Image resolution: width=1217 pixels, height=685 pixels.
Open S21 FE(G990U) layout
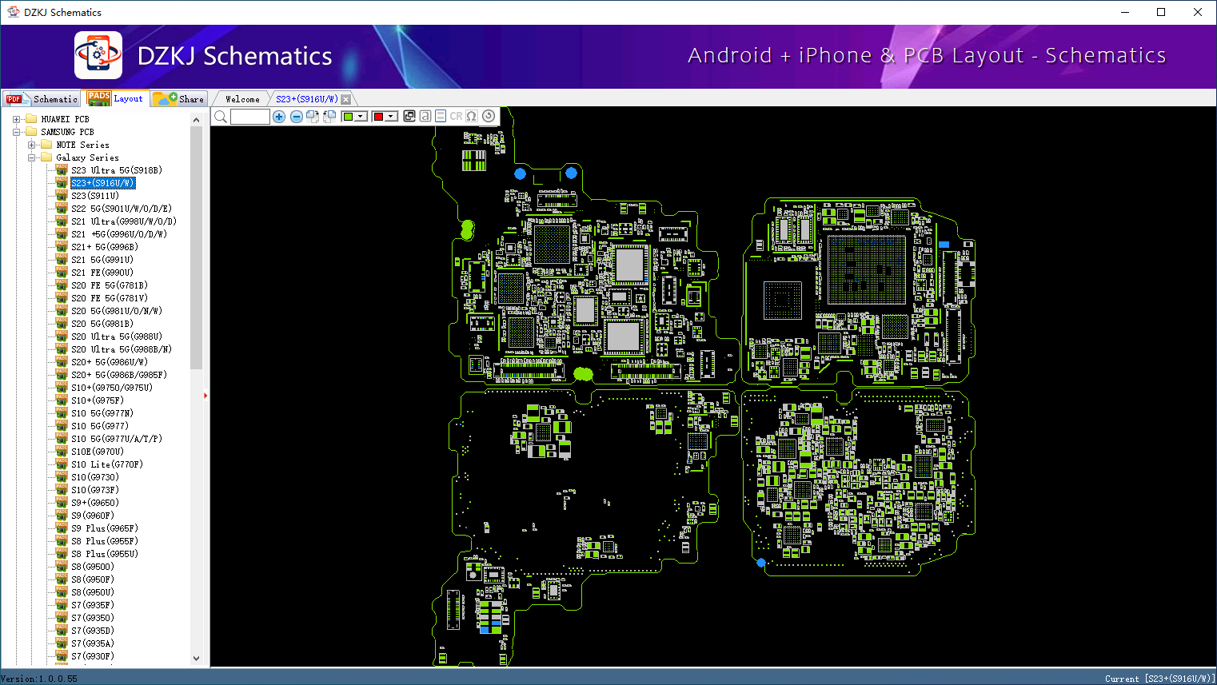tap(102, 273)
